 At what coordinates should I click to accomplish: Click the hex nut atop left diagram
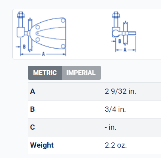click(21, 14)
